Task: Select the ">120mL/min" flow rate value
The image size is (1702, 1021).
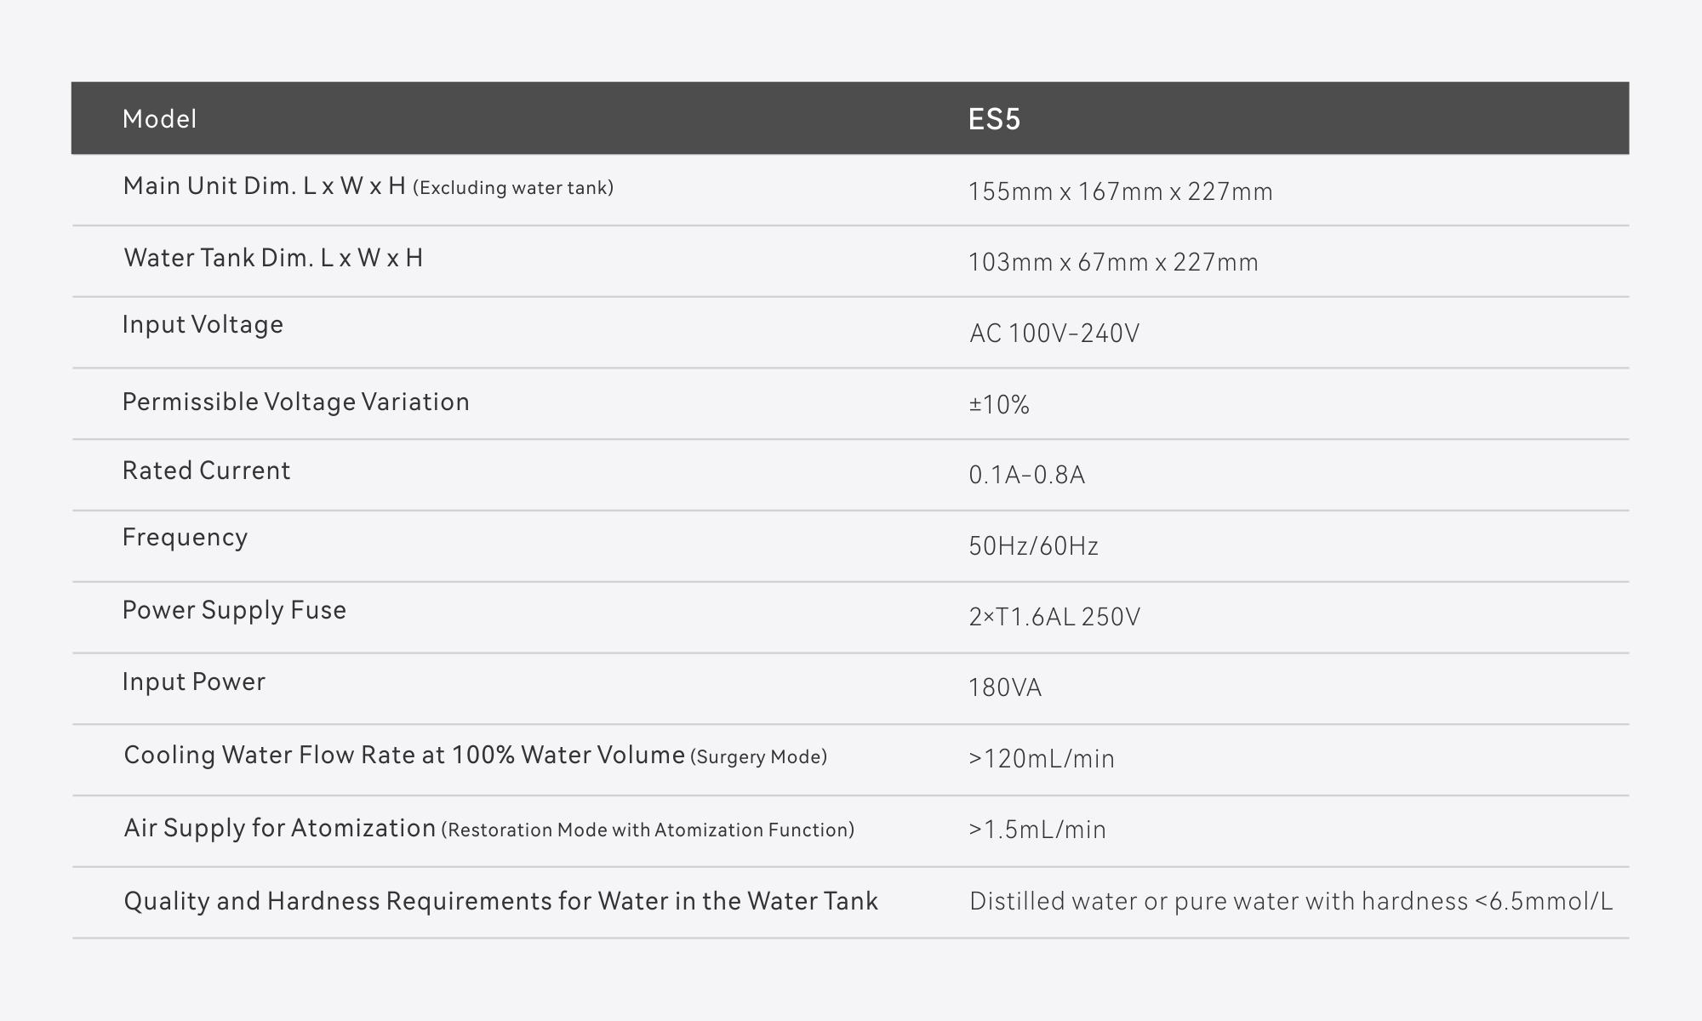Action: tap(1041, 758)
